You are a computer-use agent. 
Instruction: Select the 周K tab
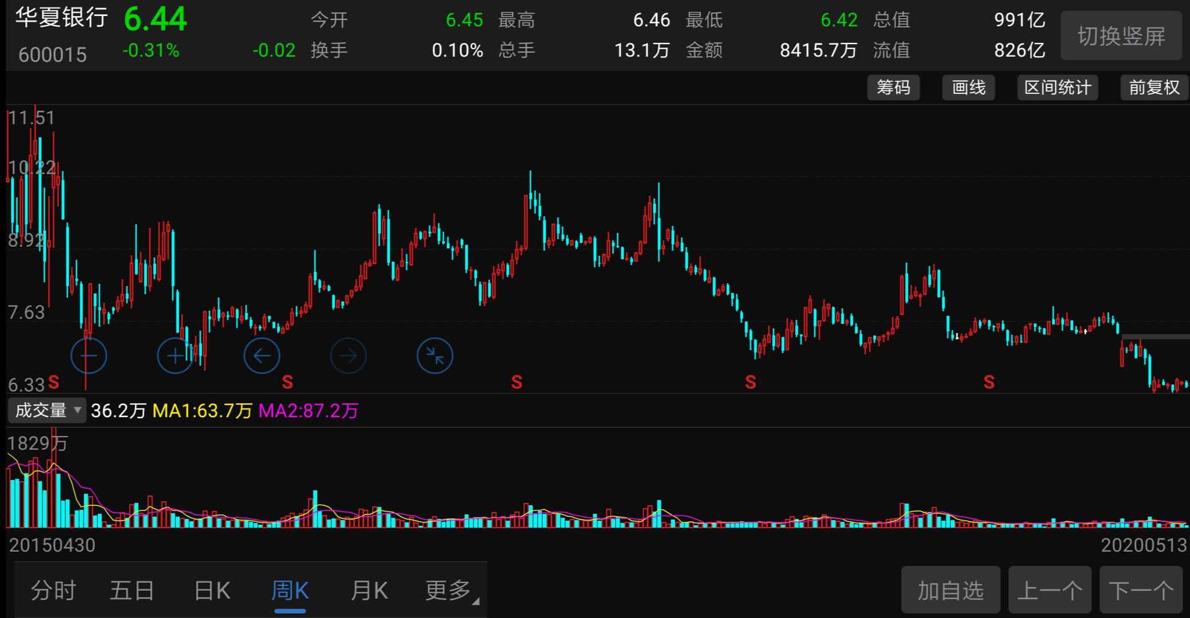tap(290, 591)
